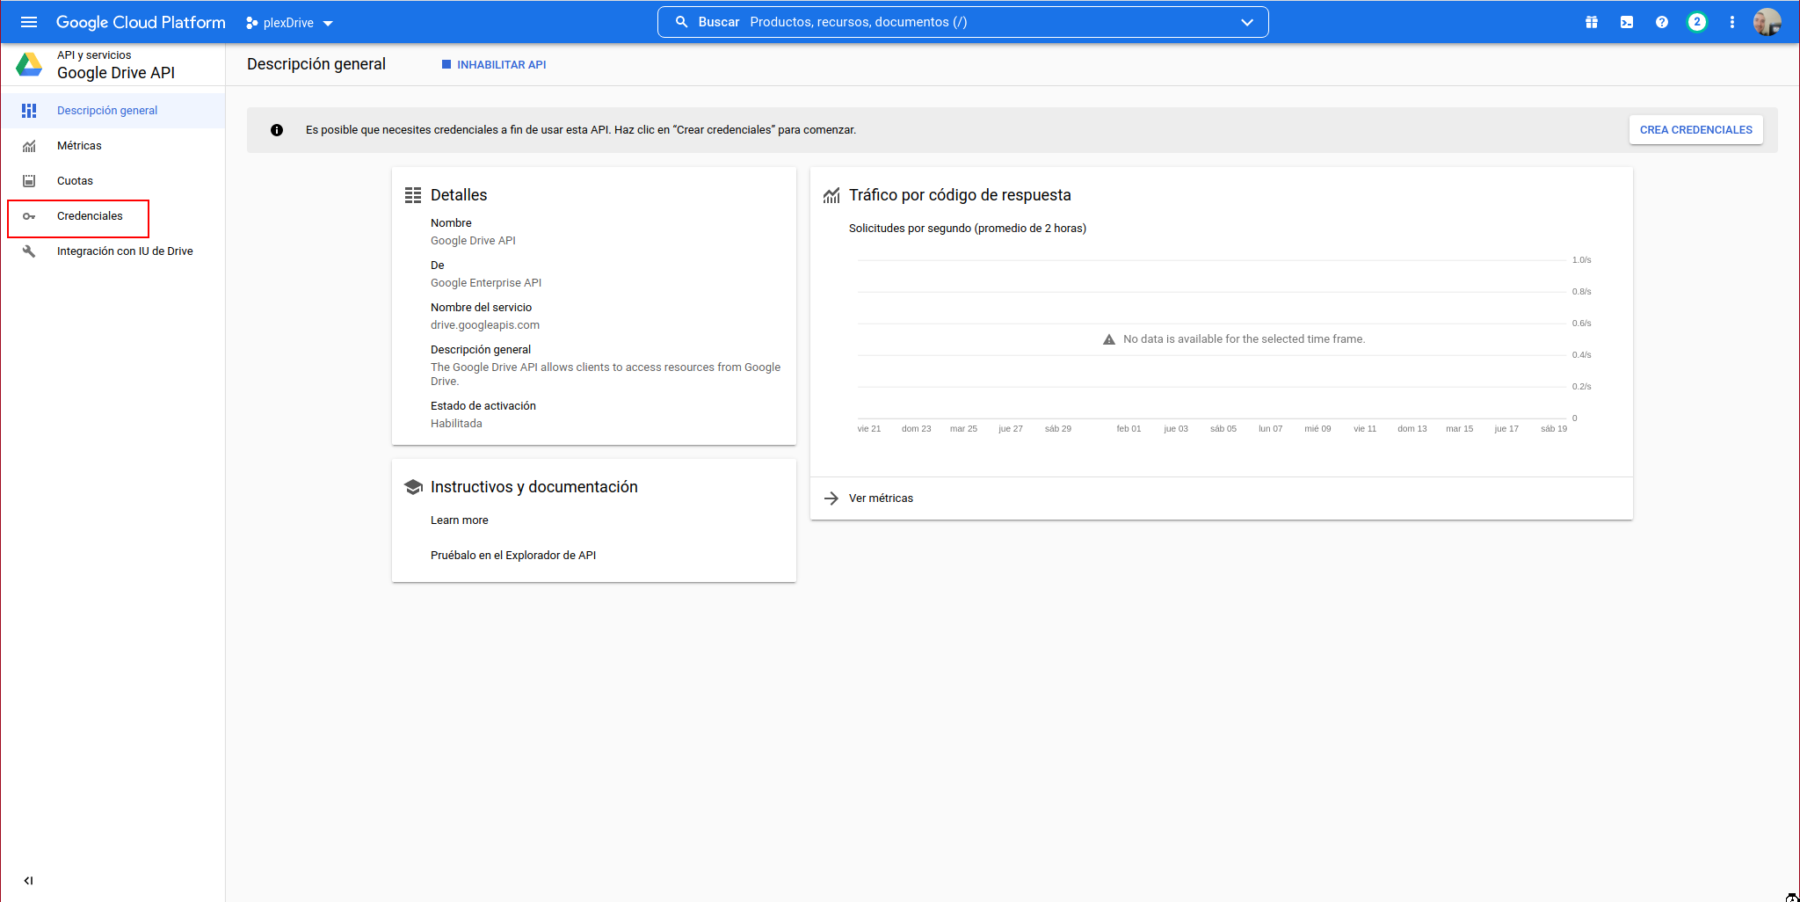Image resolution: width=1800 pixels, height=902 pixels.
Task: Open Integración con IU de Drive
Action: click(125, 251)
